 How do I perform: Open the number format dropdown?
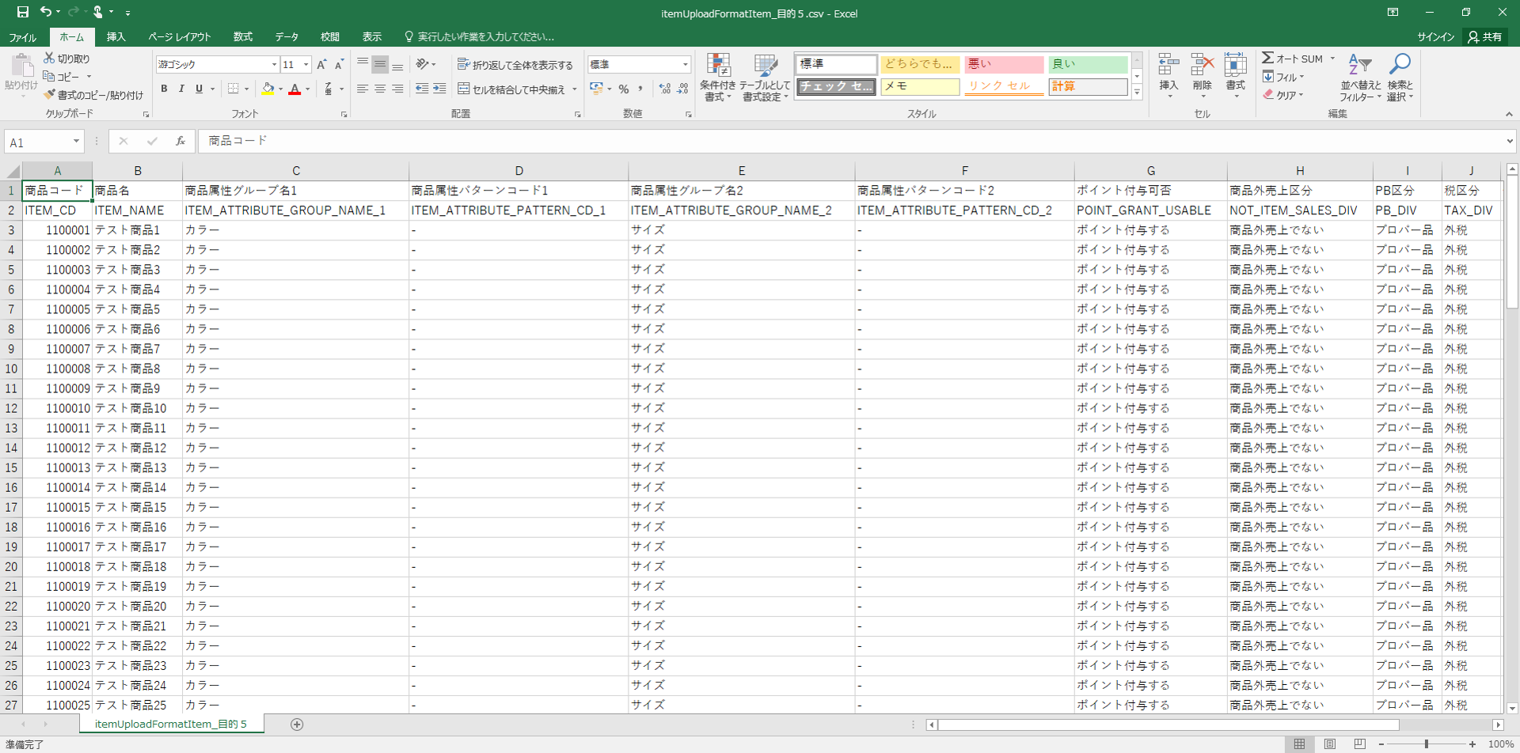pyautogui.click(x=685, y=65)
